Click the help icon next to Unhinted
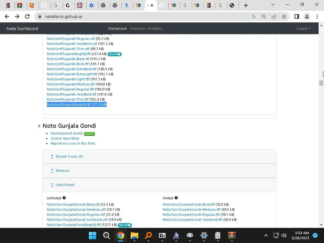 coord(64,198)
